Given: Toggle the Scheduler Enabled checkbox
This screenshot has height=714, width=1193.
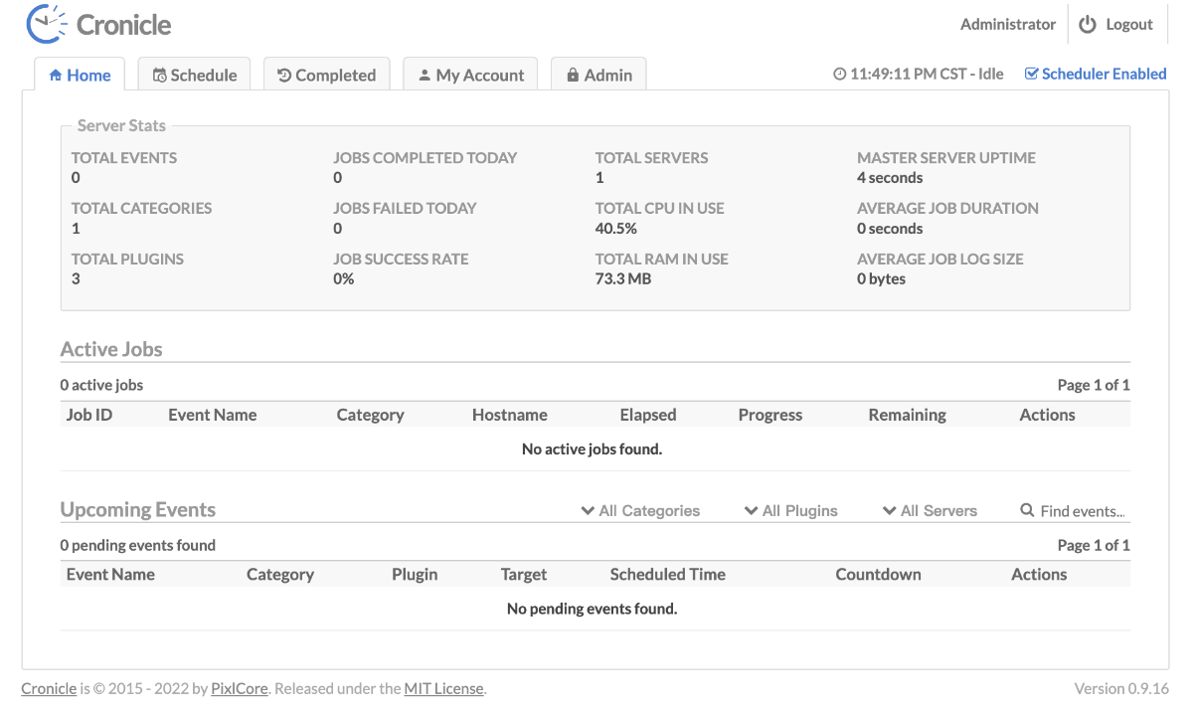Looking at the screenshot, I should click(x=1031, y=74).
